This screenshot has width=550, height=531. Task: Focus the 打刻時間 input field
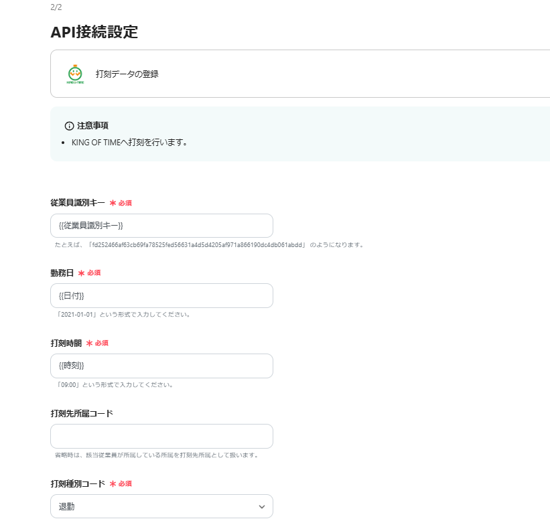pos(161,366)
